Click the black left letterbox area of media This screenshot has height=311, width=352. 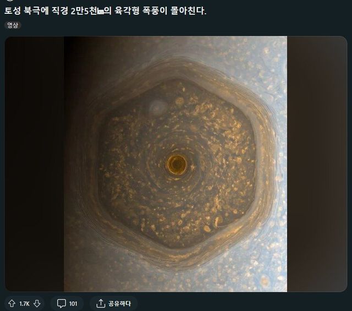35,164
